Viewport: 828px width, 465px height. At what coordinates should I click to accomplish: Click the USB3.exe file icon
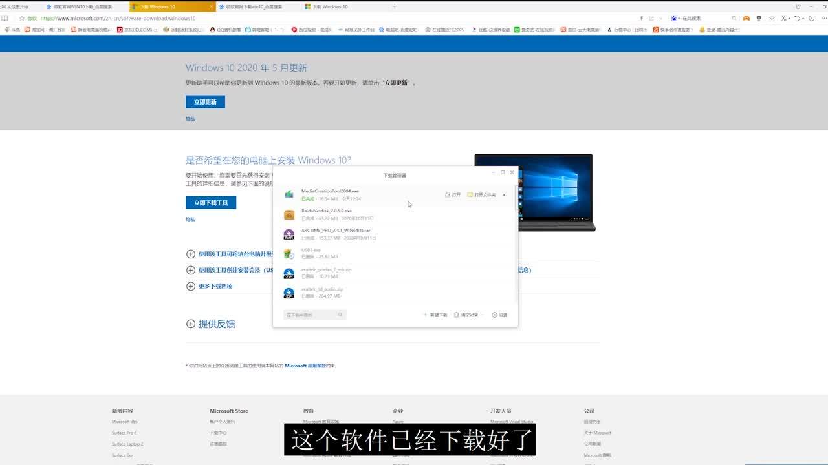pyautogui.click(x=289, y=254)
